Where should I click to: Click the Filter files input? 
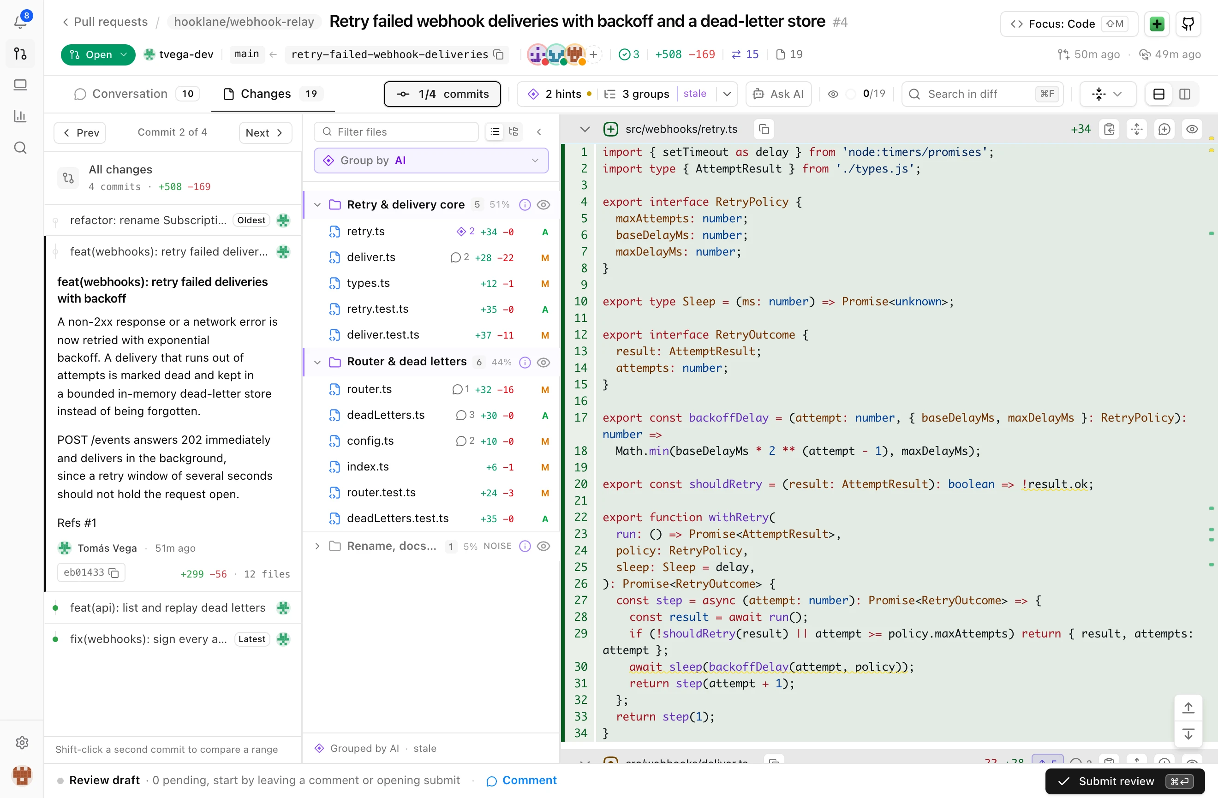pos(396,132)
